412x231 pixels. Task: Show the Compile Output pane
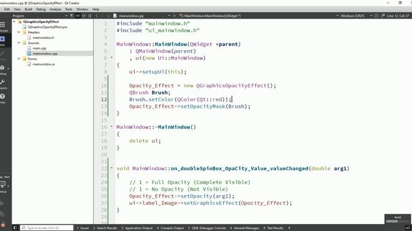pos(170,228)
